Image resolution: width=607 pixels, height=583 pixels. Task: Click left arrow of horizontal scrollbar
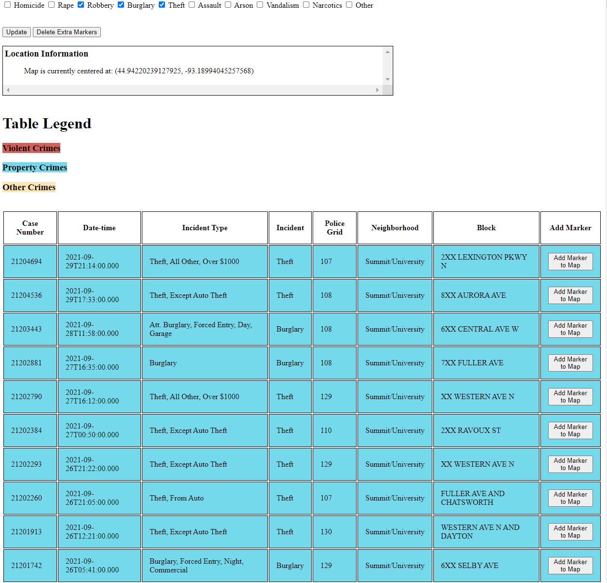point(8,90)
